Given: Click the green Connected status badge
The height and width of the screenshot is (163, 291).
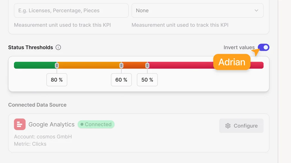Looking at the screenshot, I should tap(96, 125).
